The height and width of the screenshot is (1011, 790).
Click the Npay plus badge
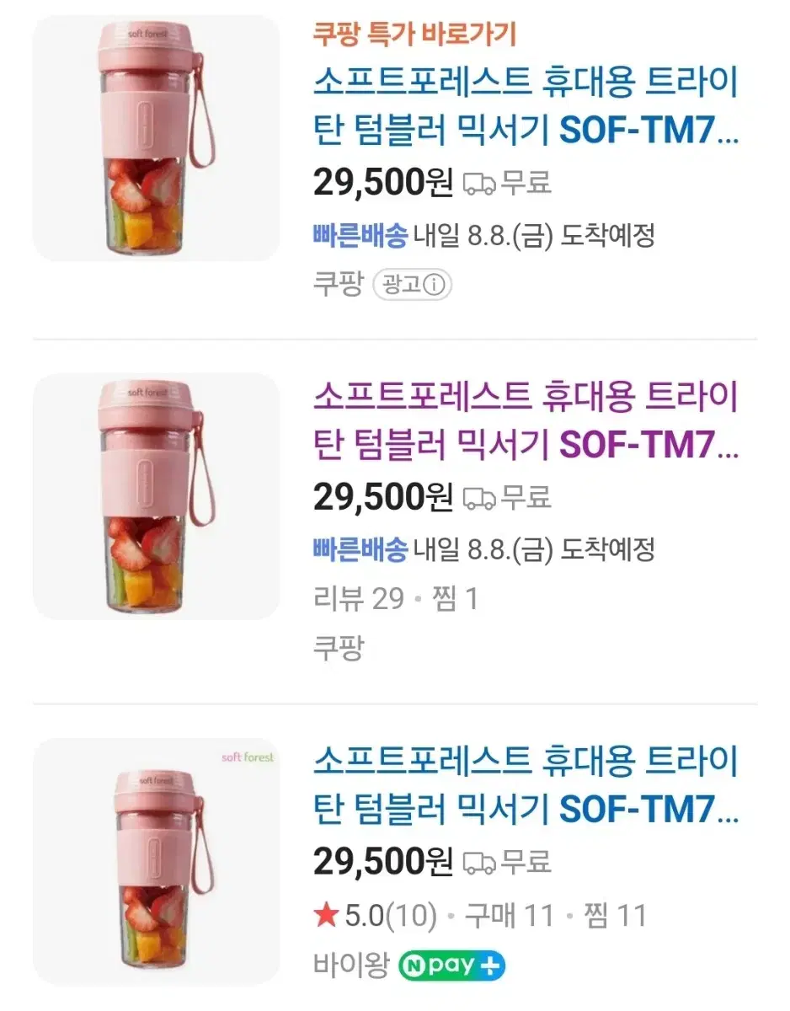tap(452, 966)
